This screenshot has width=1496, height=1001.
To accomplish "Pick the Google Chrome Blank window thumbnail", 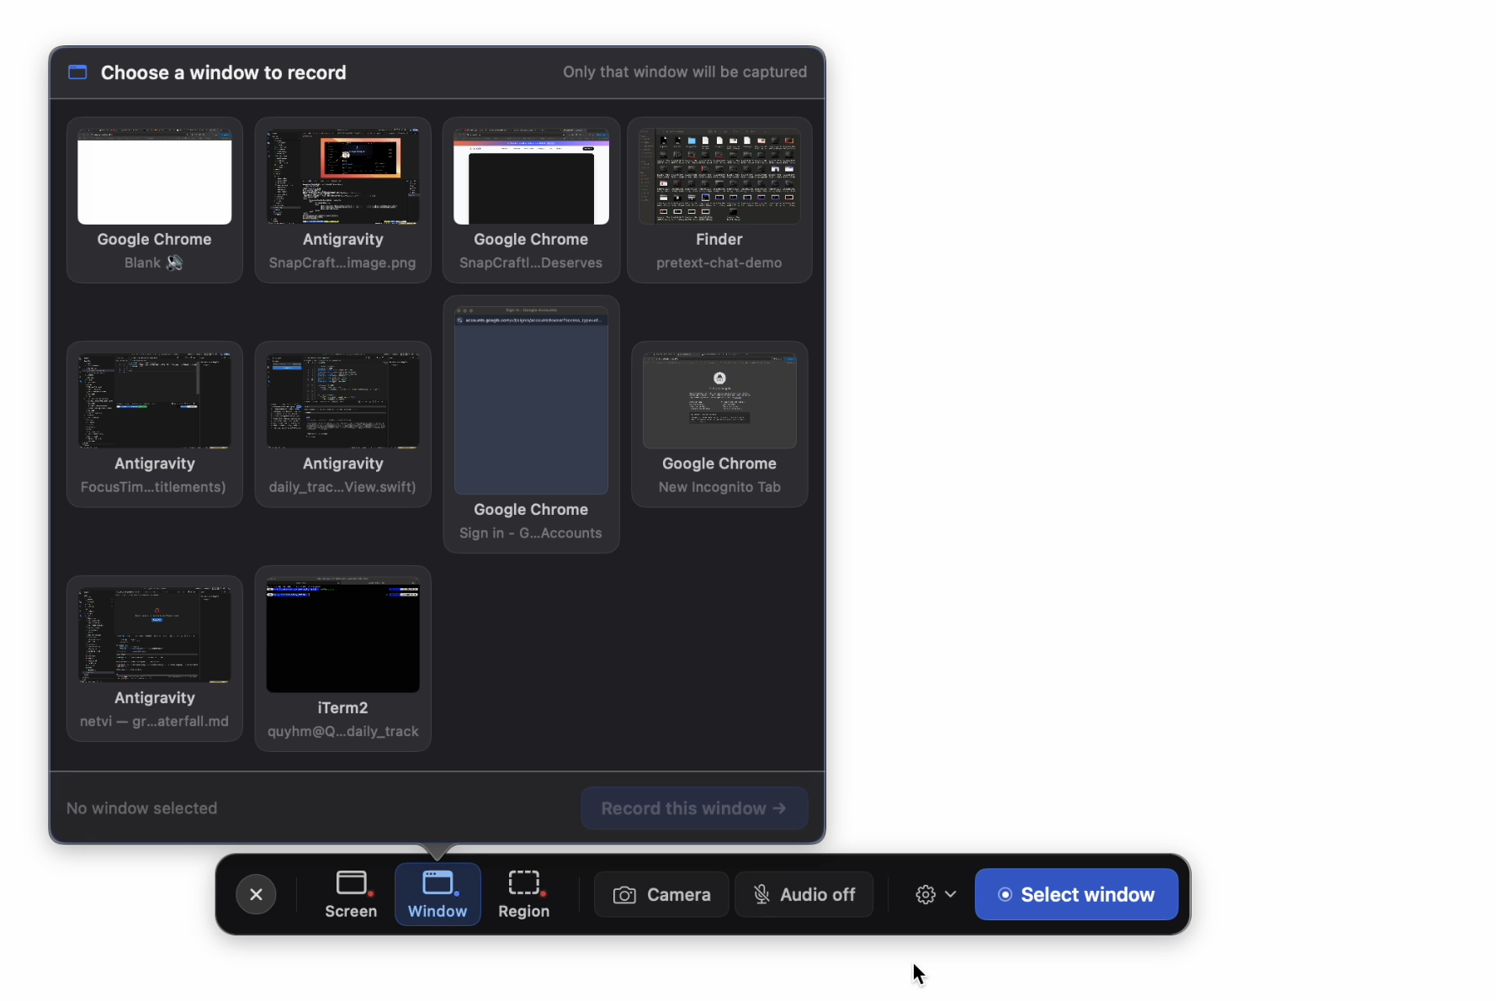I will click(x=155, y=200).
